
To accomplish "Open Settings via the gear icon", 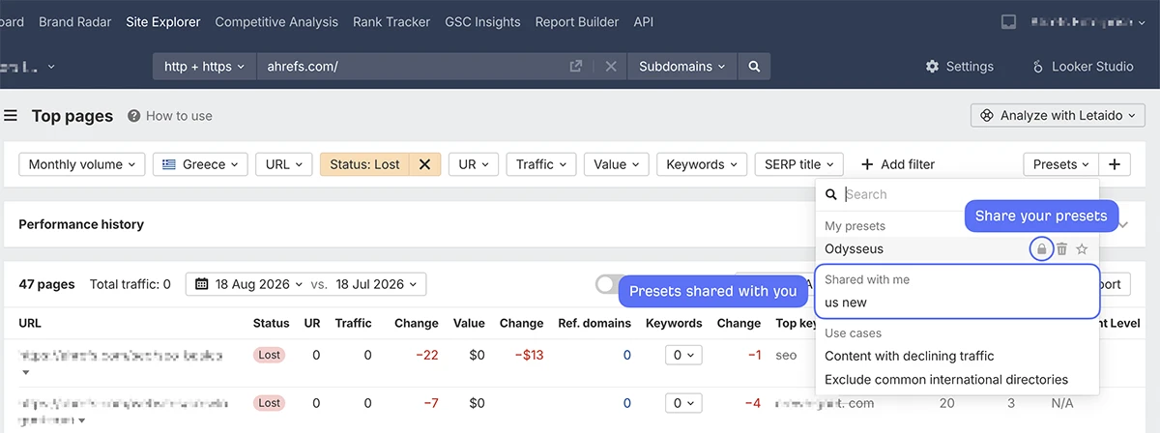I will tap(932, 67).
